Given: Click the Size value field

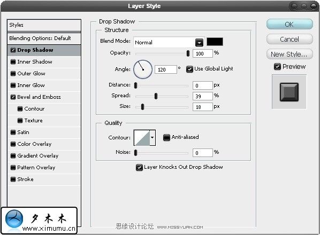Looking at the screenshot, I should click(x=203, y=107).
